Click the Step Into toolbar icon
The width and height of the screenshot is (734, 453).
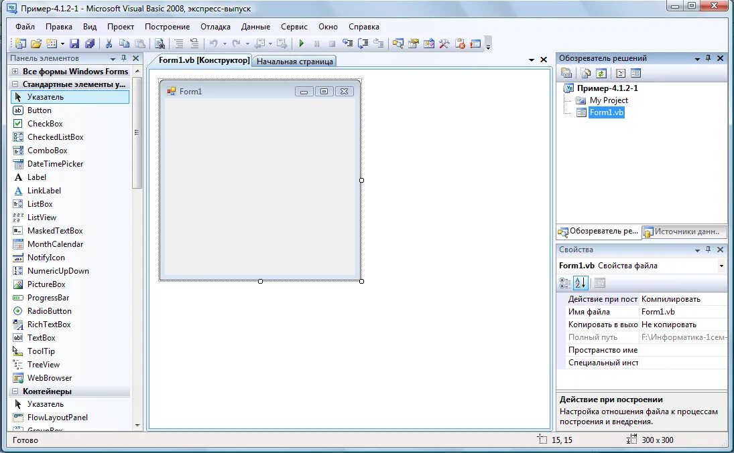[x=347, y=43]
